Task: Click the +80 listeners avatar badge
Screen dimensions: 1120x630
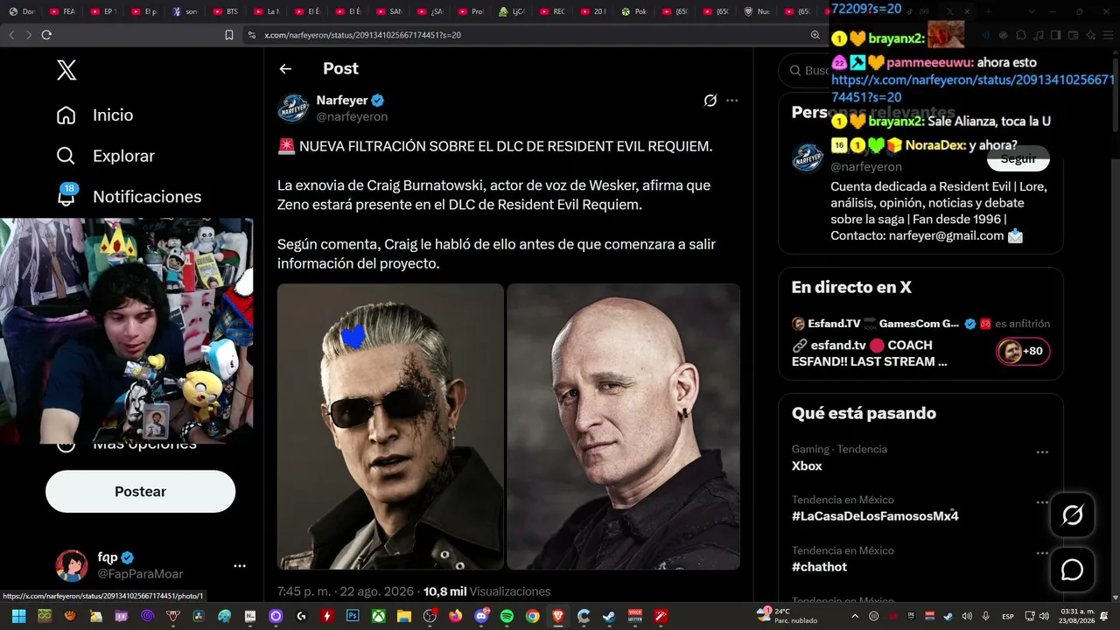Action: pyautogui.click(x=1023, y=352)
